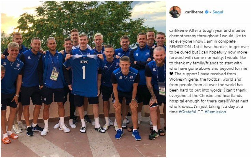Click the number 1 on blue jersey
Screen dimensions: 252x158
[x=84, y=73]
